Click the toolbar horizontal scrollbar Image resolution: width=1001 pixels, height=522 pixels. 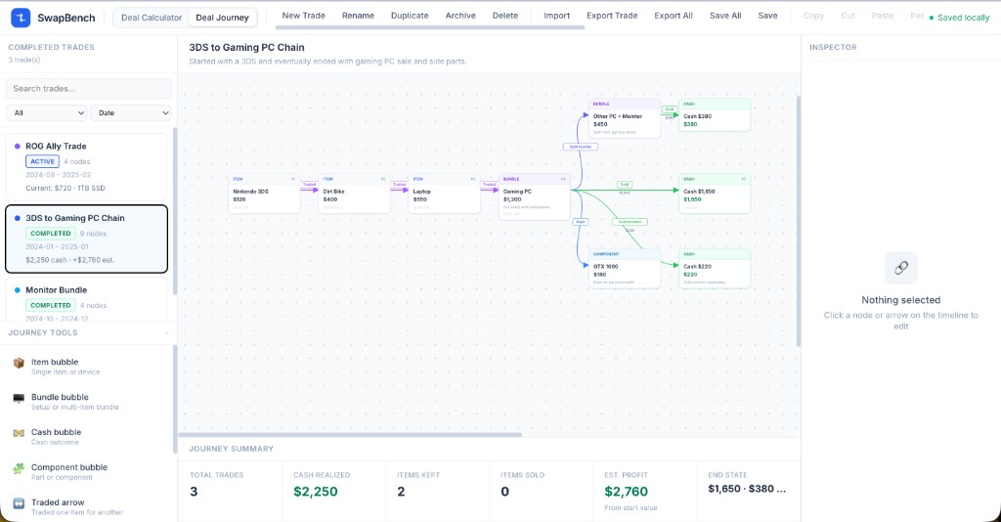(x=430, y=28)
